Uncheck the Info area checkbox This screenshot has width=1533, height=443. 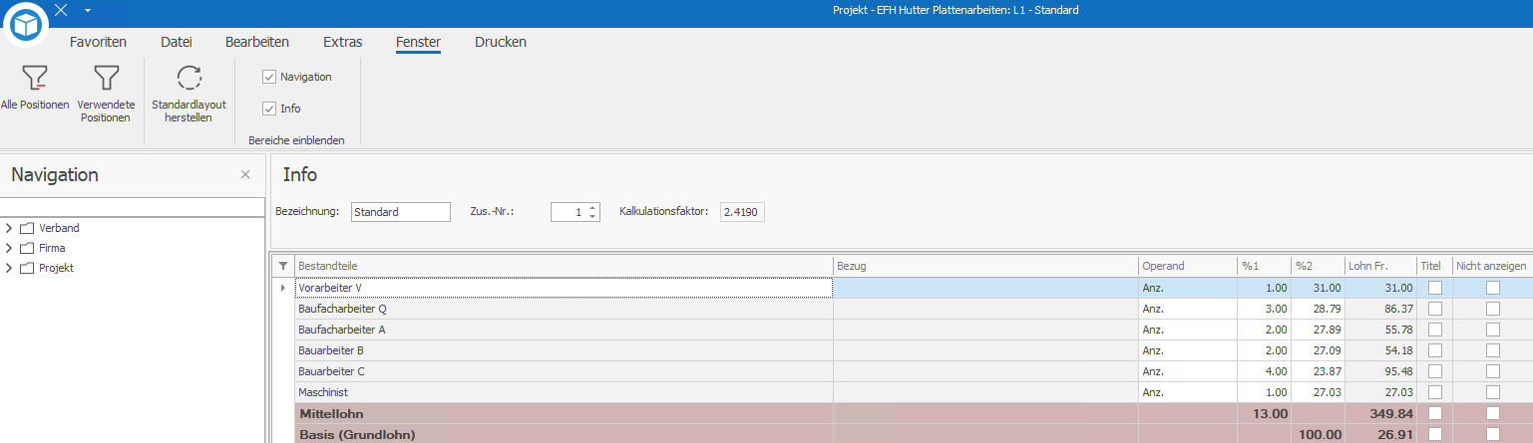click(269, 109)
